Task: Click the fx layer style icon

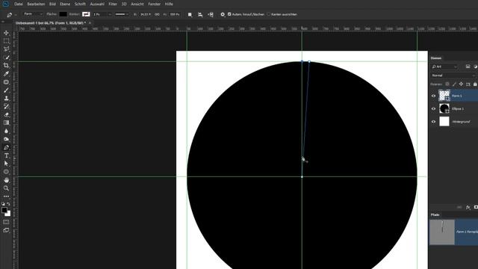Action: (x=468, y=208)
